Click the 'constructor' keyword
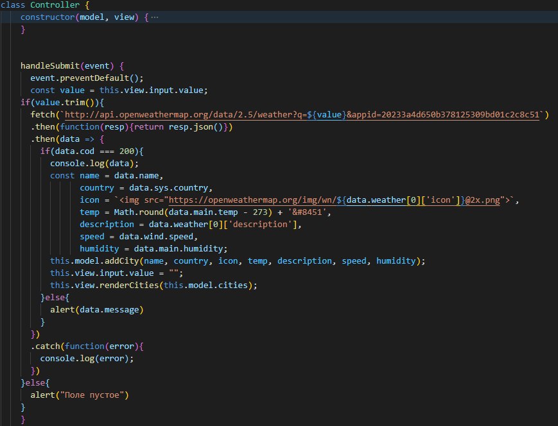The height and width of the screenshot is (426, 558). [x=48, y=17]
